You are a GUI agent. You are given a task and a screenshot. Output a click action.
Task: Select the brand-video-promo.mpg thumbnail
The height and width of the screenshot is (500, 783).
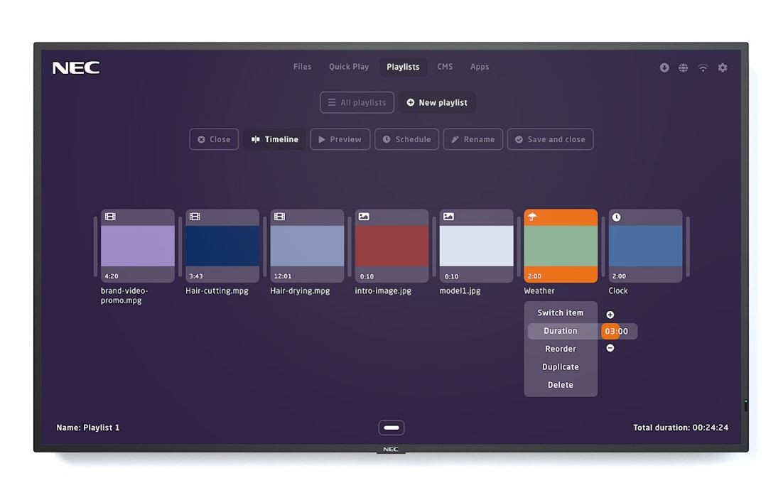click(137, 246)
